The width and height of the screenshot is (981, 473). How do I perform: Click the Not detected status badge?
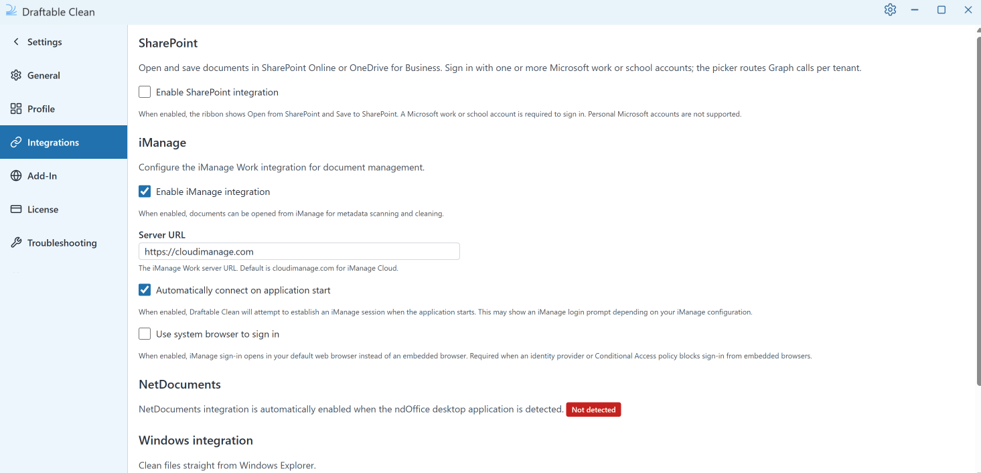pyautogui.click(x=593, y=409)
